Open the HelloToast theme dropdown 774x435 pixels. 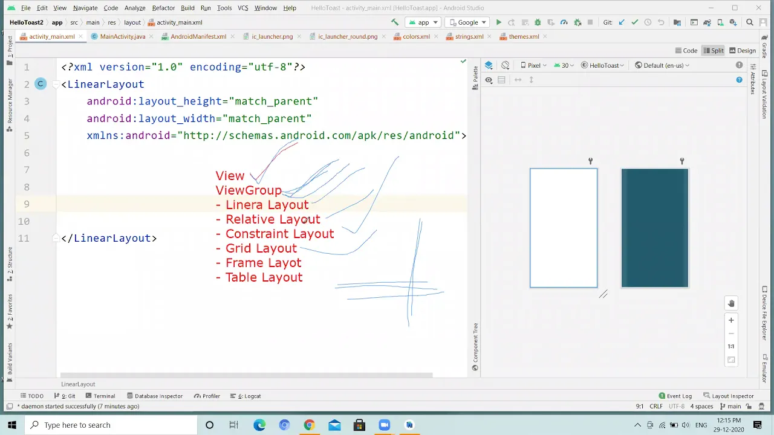click(x=603, y=65)
